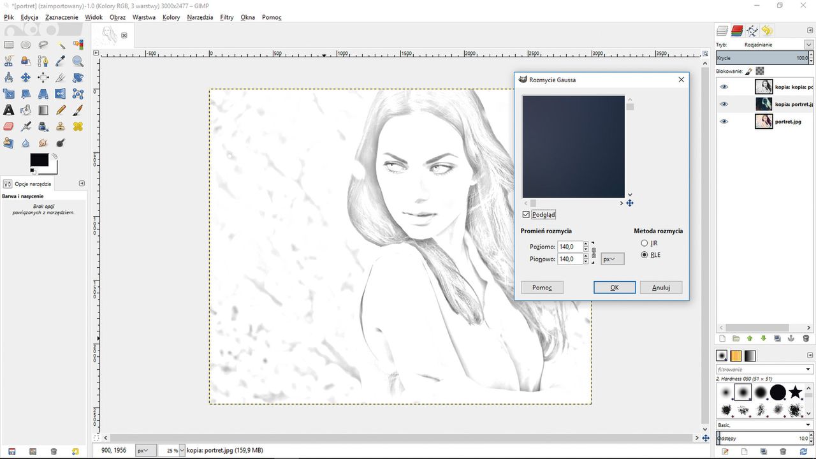Select the Move tool
The image size is (816, 459).
(25, 77)
